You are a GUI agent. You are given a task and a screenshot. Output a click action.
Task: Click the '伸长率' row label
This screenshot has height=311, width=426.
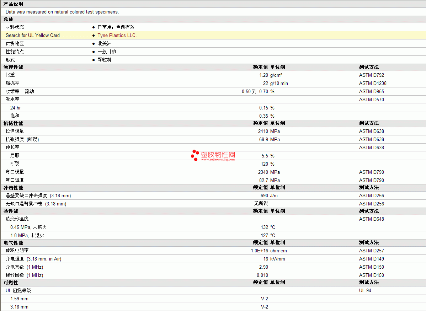click(x=12, y=147)
